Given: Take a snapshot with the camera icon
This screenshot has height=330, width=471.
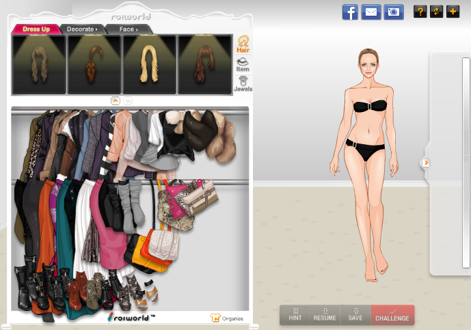Looking at the screenshot, I should coord(393,12).
